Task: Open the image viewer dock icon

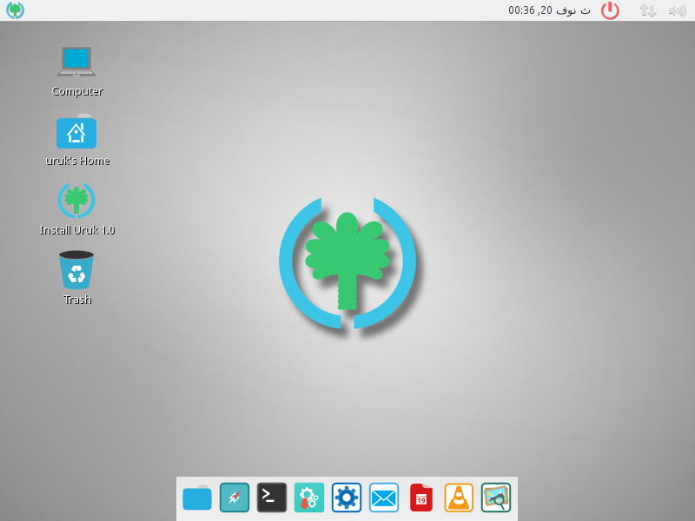Action: click(496, 498)
